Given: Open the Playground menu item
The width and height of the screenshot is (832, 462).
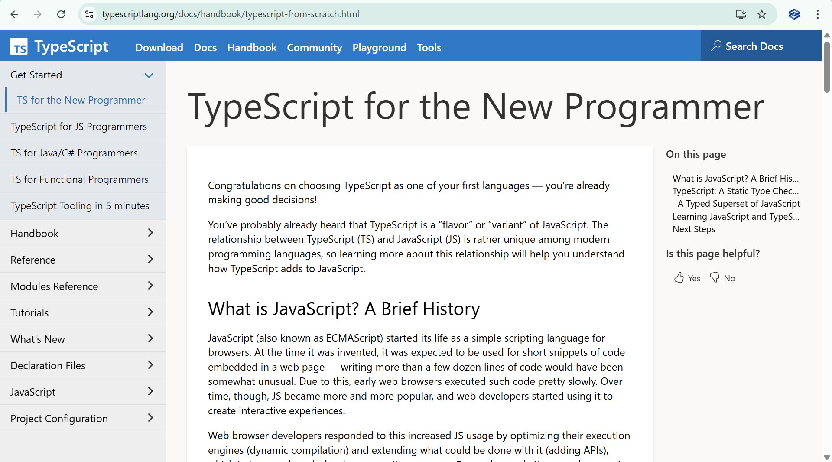Looking at the screenshot, I should (x=379, y=48).
